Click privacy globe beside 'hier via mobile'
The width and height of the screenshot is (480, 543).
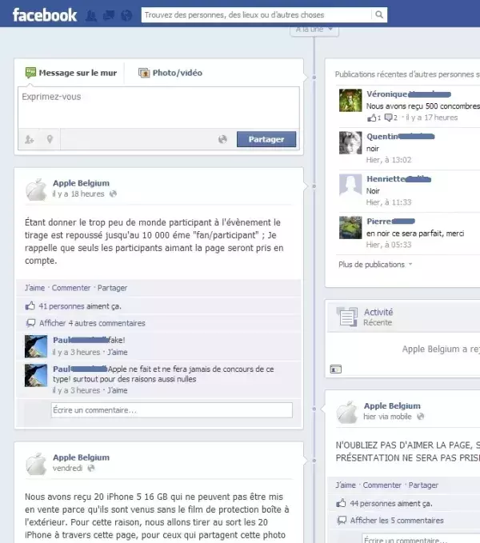tap(421, 417)
